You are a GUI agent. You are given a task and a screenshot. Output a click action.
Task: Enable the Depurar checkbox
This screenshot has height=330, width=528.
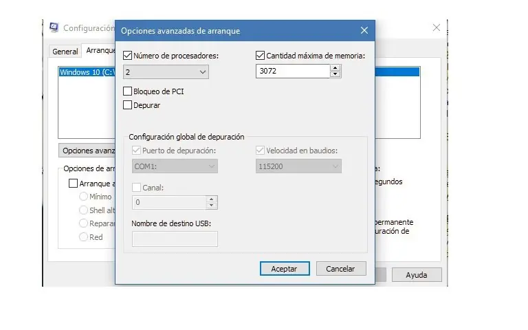[127, 105]
